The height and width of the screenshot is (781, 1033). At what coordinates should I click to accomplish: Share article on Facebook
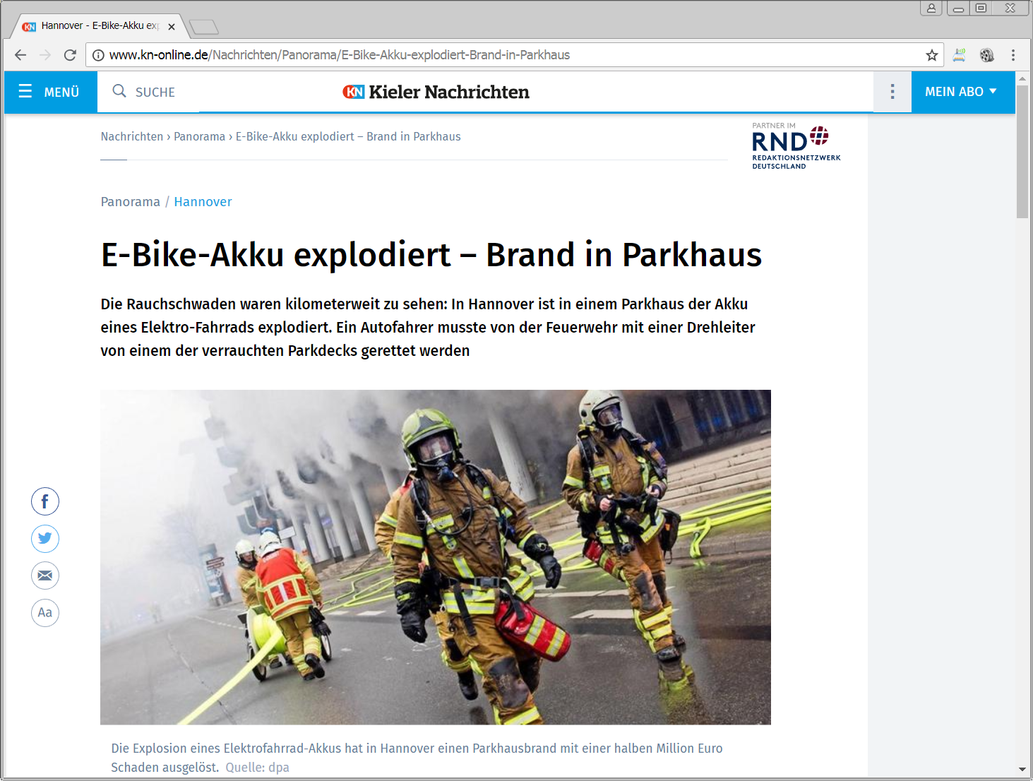pos(44,502)
